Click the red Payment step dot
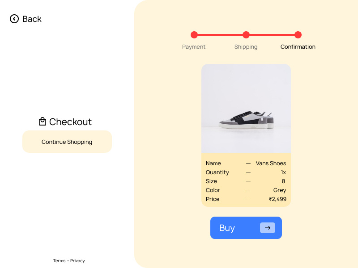This screenshot has height=268, width=358. pyautogui.click(x=194, y=34)
